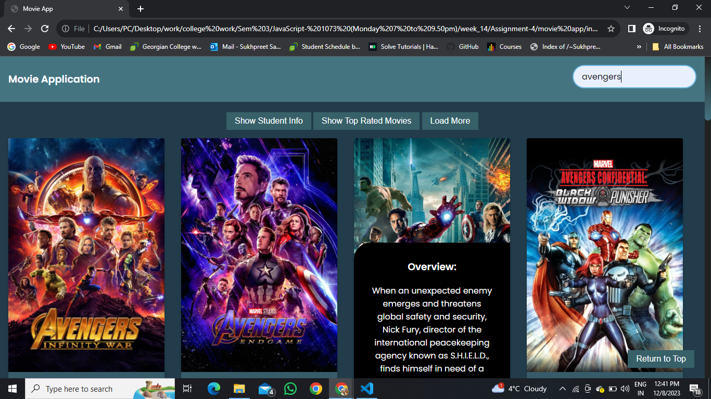The image size is (711, 399).
Task: Open the Georgian College bookmark
Action: tap(166, 47)
